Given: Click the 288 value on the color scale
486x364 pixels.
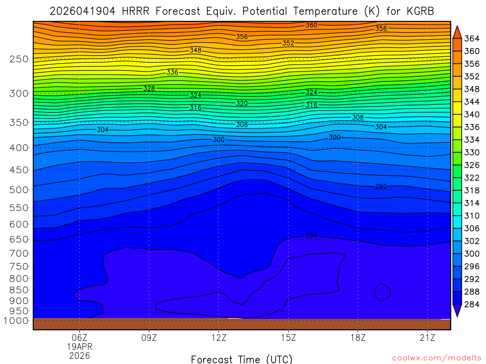Looking at the screenshot, I should point(472,292).
